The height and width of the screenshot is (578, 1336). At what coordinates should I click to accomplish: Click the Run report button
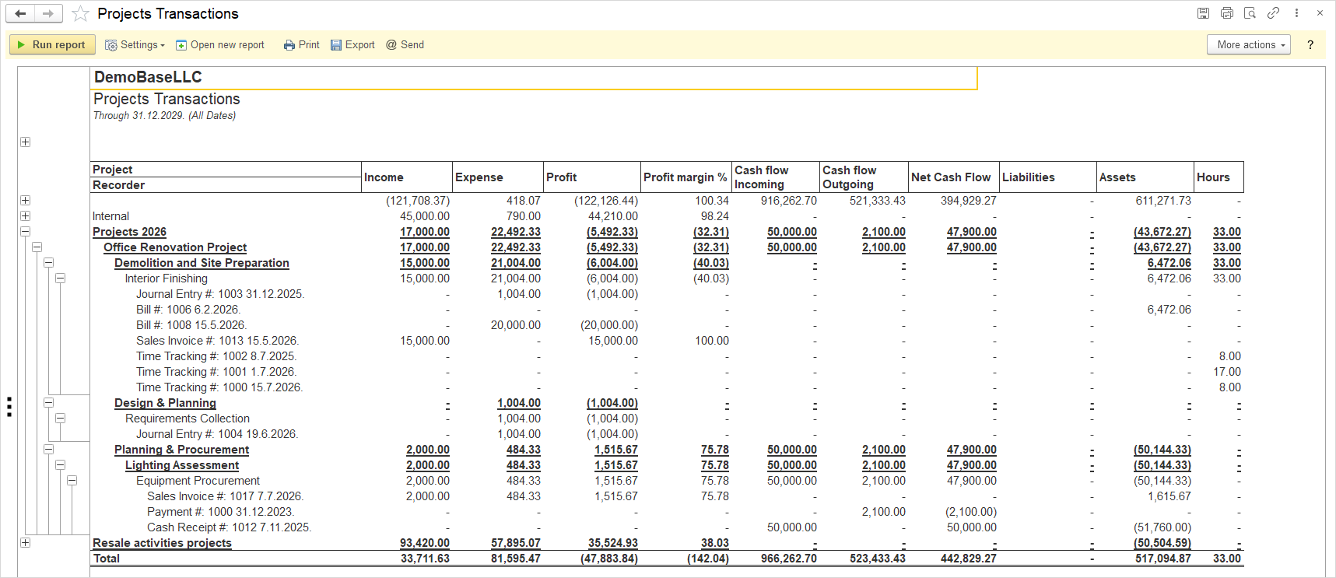click(52, 44)
